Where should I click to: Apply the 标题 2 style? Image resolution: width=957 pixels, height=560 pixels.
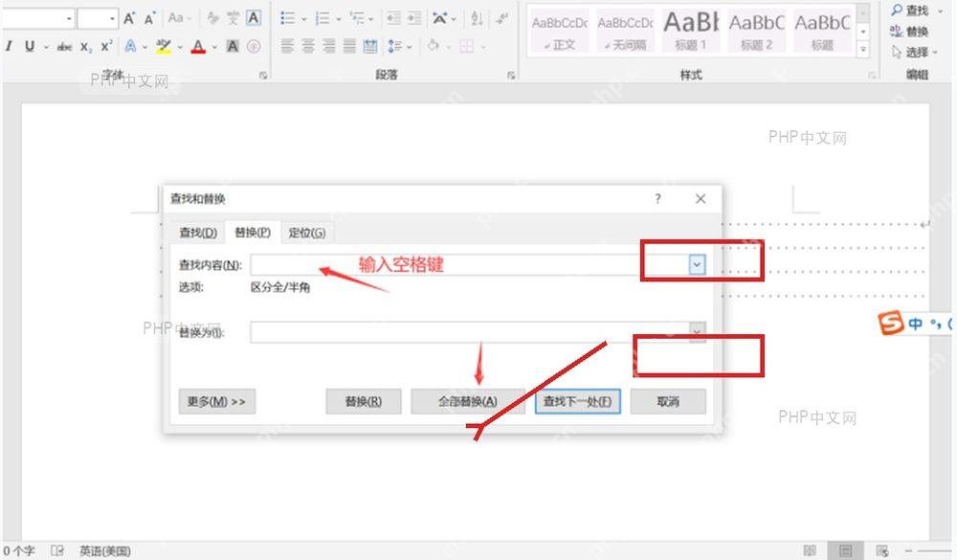click(x=757, y=32)
